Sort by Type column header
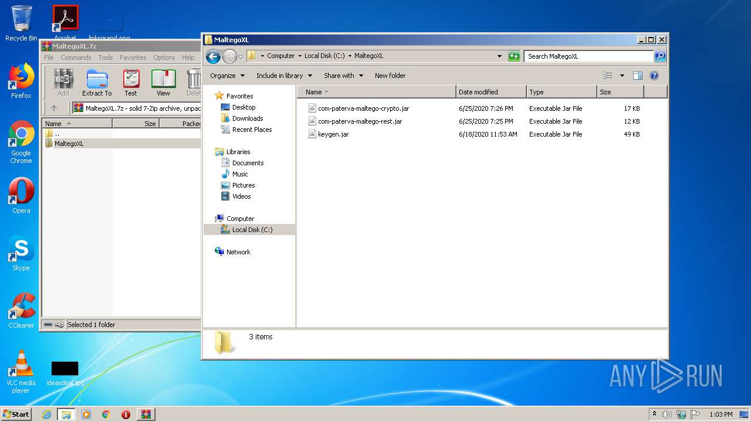The width and height of the screenshot is (751, 422). (561, 92)
